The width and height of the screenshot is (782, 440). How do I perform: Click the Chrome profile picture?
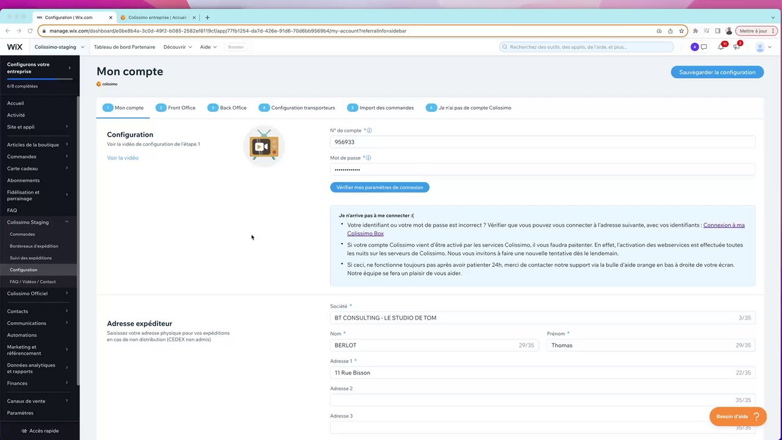[x=729, y=31]
